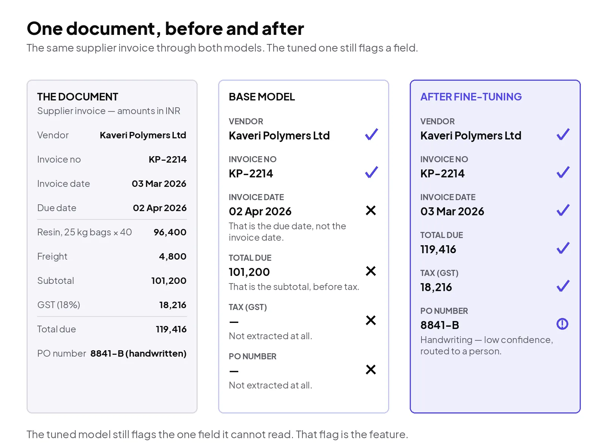Click 'Supplier invoice — amounts in INR' subtitle
The height and width of the screenshot is (448, 607).
coord(109,111)
